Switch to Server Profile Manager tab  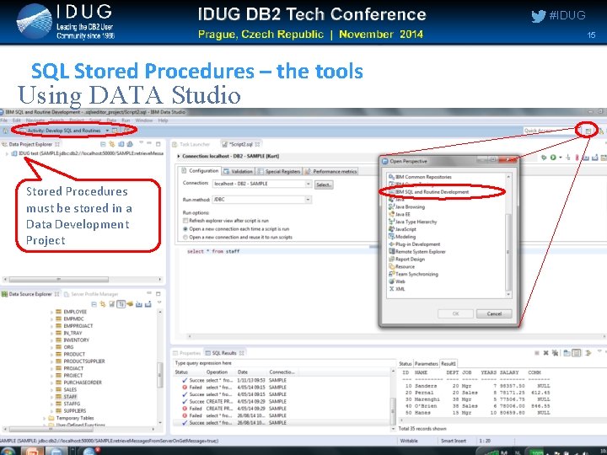(x=90, y=294)
